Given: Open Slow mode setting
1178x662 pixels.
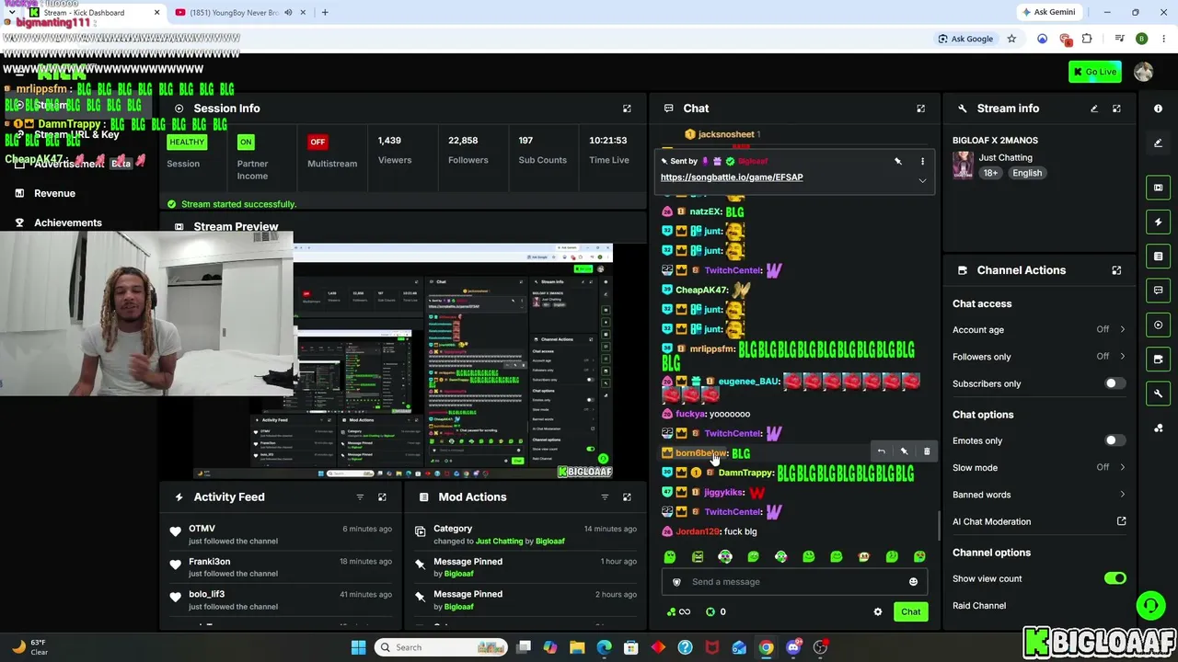Looking at the screenshot, I should 1039,468.
